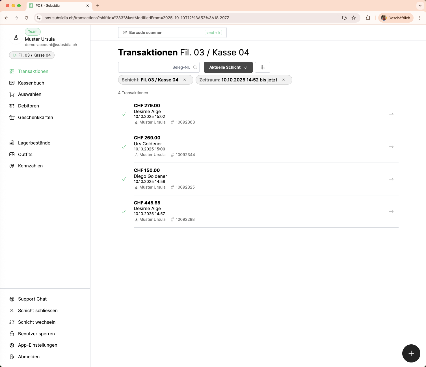
Task: Open arrow for CHF 279.00 transaction
Action: 391,114
